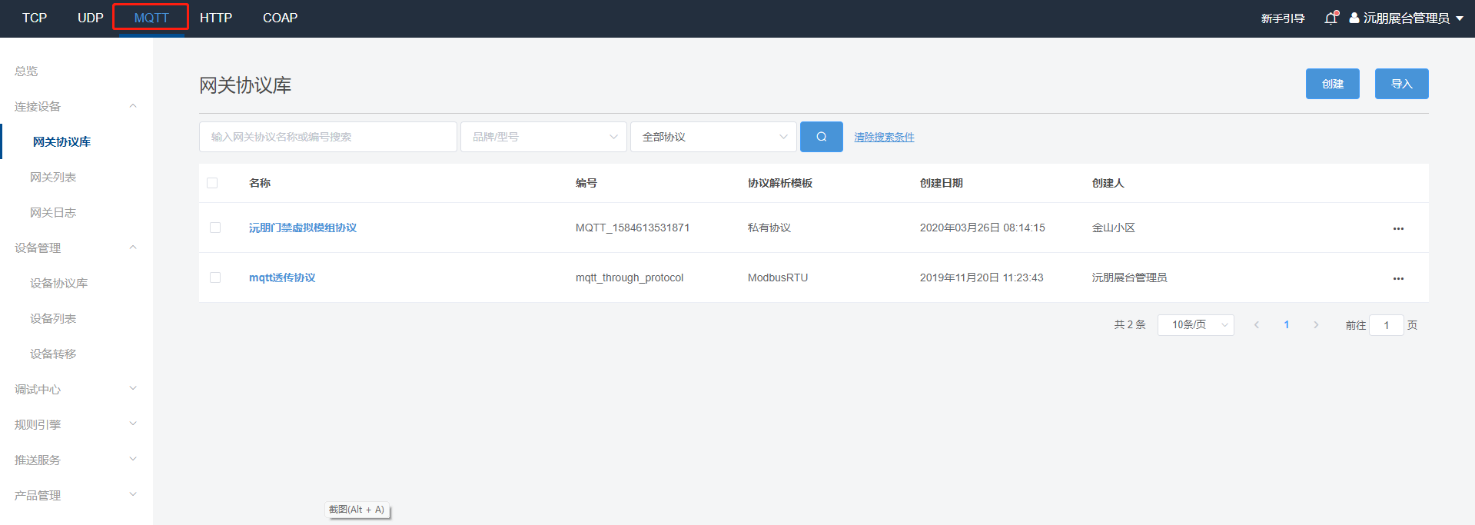Check the box for 沅朋门禁虚拟模组协议

tap(215, 228)
